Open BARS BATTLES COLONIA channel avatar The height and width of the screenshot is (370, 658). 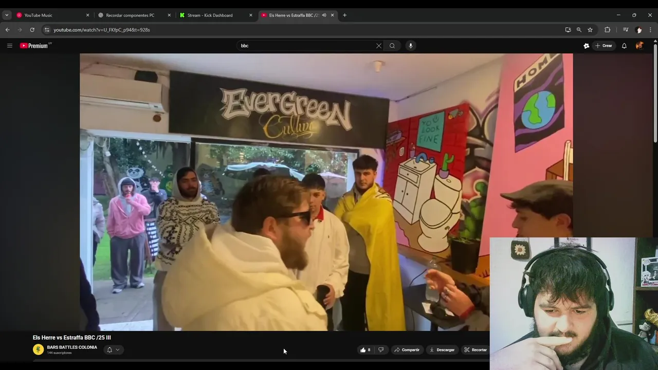tap(38, 349)
